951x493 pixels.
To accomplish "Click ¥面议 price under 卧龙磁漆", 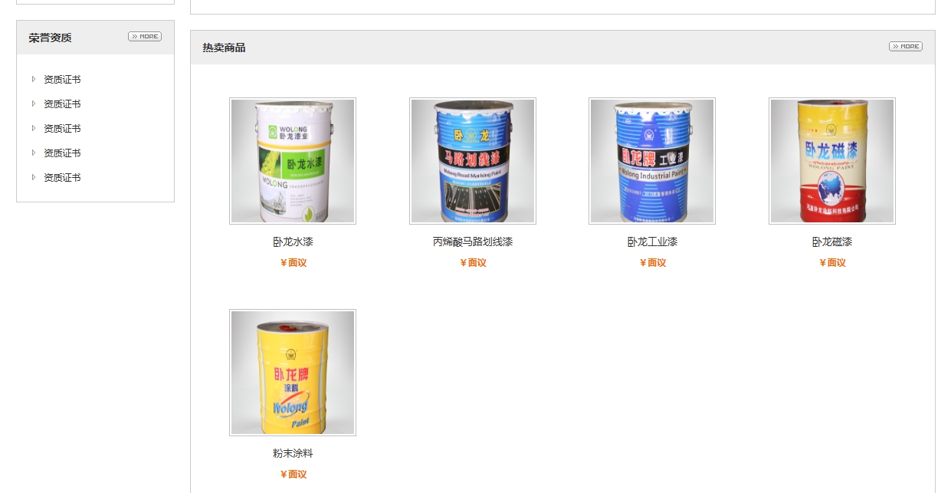I will click(832, 263).
